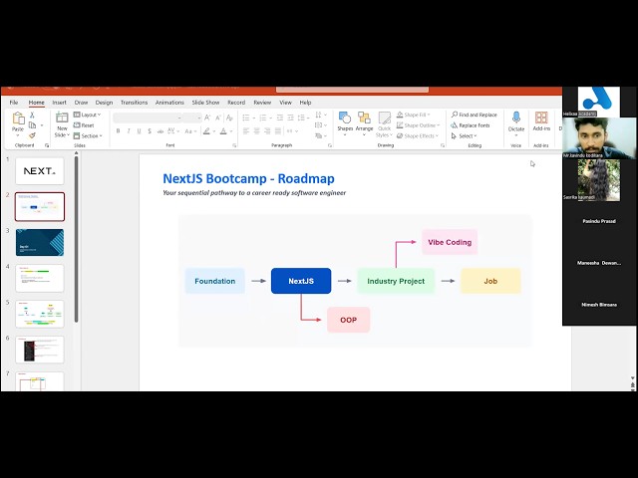The width and height of the screenshot is (638, 478).
Task: Click the slide panel scrollbar
Action: [x=76, y=238]
